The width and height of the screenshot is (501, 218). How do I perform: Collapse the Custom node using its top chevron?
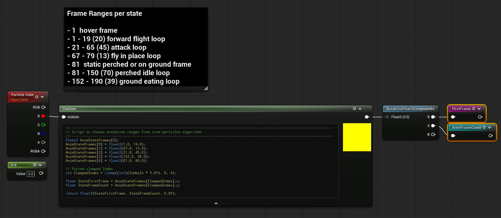[360, 109]
